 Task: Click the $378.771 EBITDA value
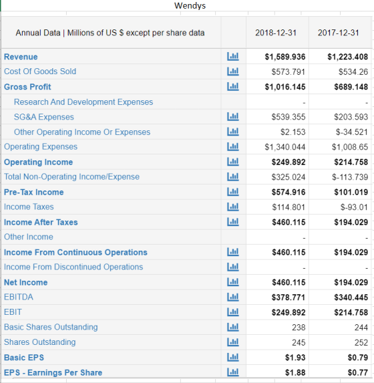(x=289, y=297)
